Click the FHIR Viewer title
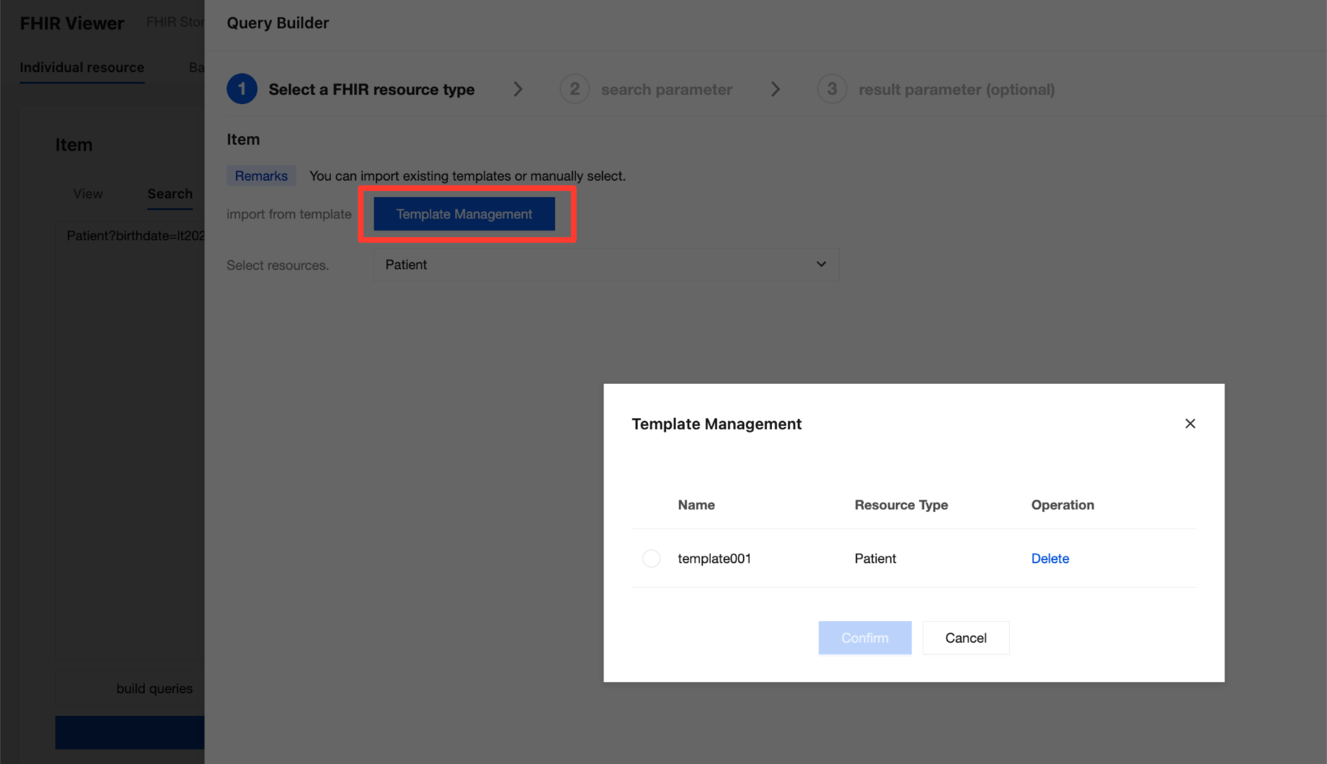Screen dimensions: 1327x764 72,23
